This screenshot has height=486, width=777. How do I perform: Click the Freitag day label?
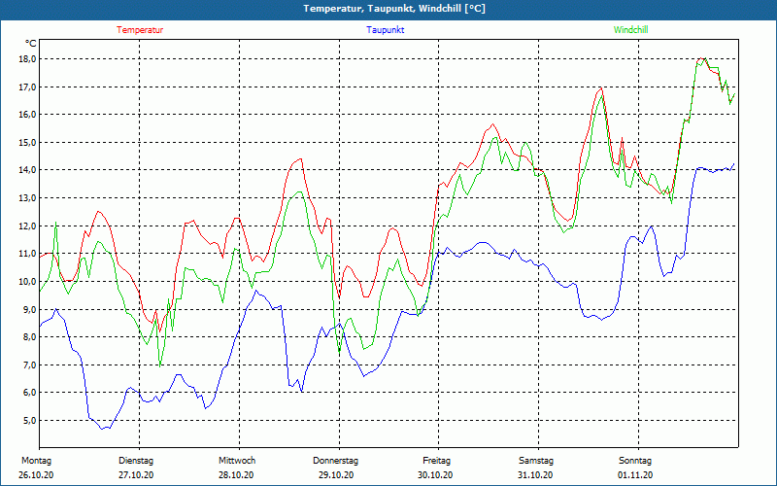436,461
